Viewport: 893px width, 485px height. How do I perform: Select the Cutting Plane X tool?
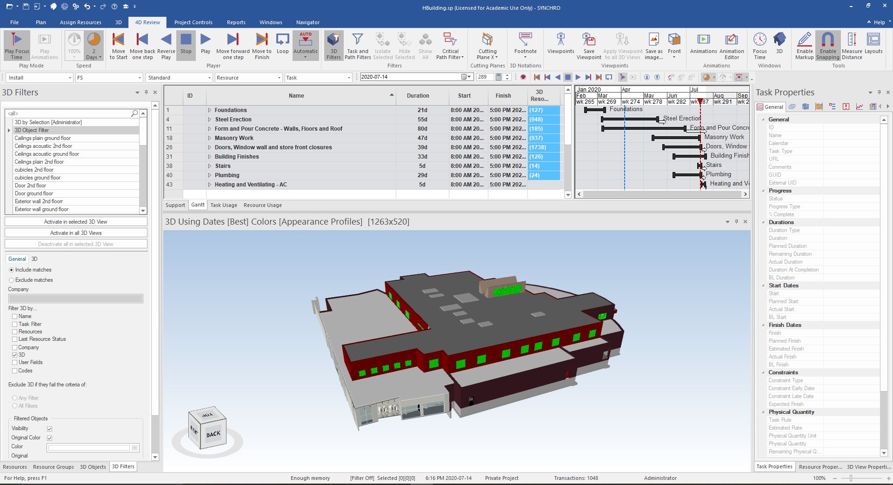click(x=487, y=46)
